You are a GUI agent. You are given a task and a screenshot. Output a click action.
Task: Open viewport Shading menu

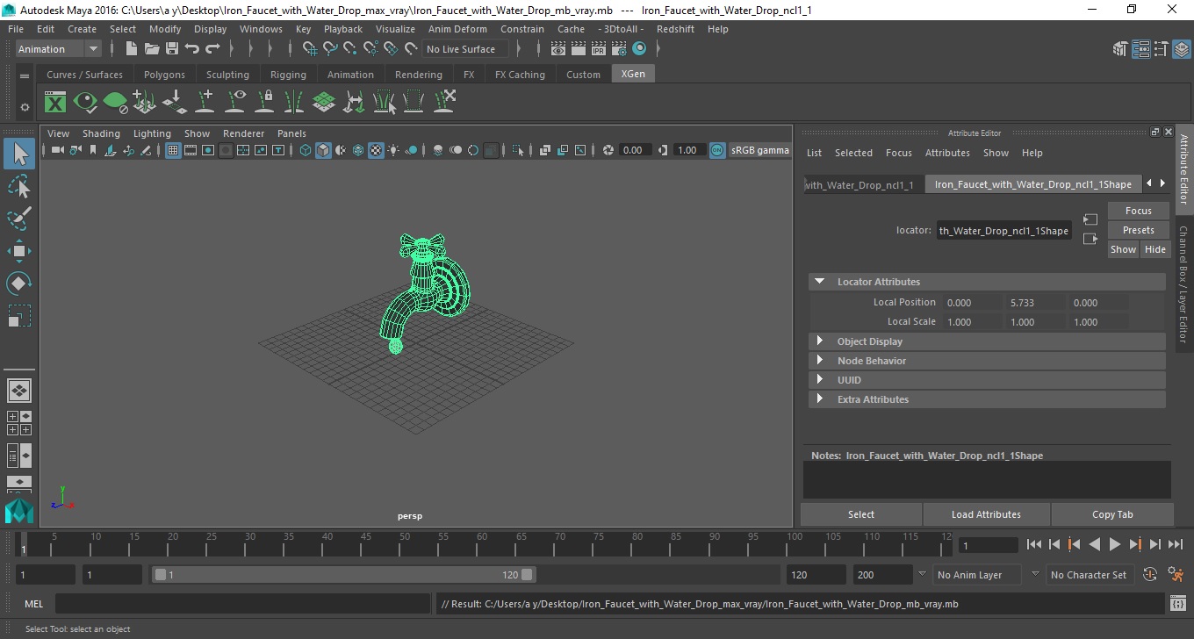(101, 133)
